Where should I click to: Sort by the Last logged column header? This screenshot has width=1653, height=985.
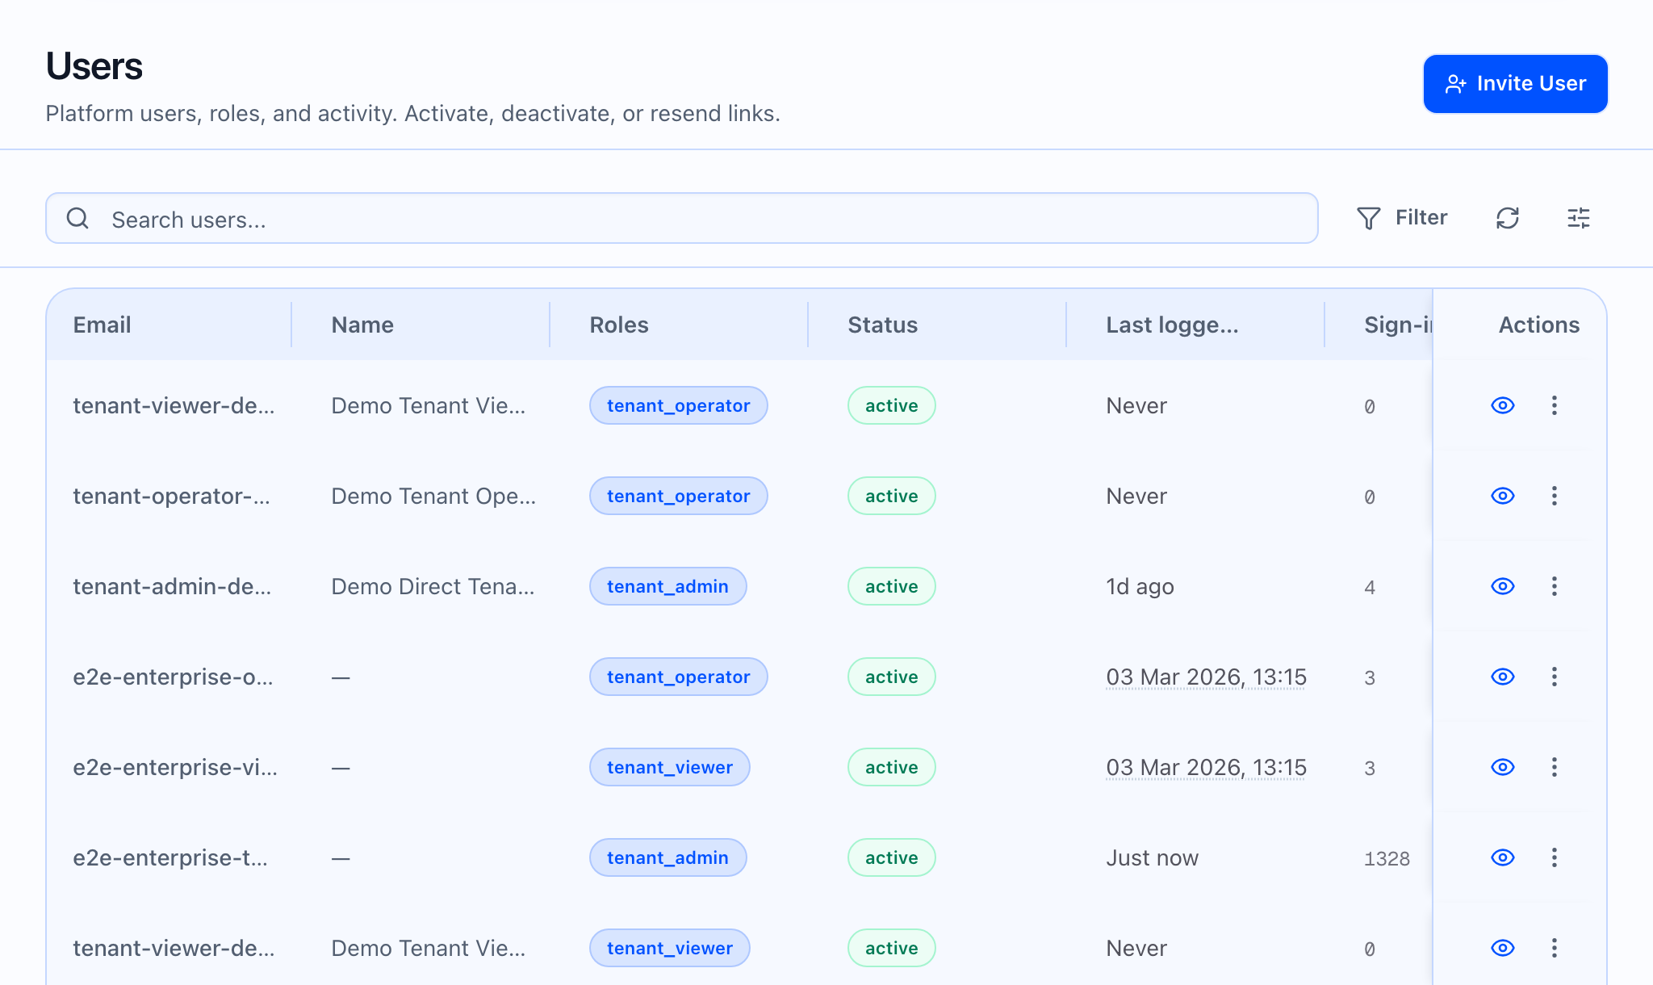(1172, 325)
